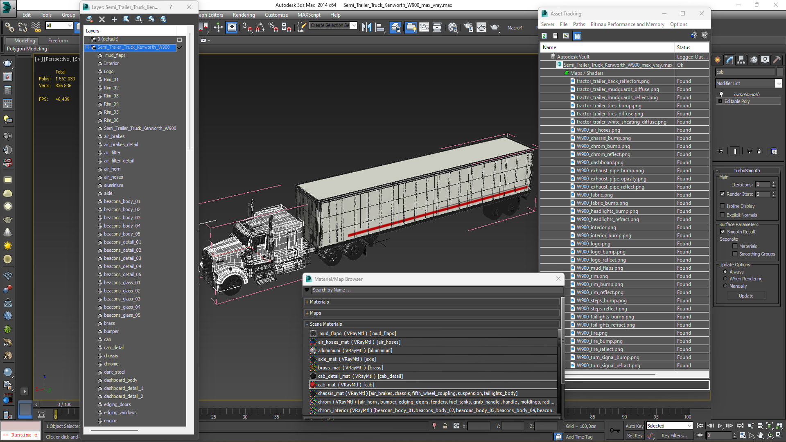Click the Edit Named Selection Sets icon
Screen dimensions: 786x442
(x=301, y=27)
